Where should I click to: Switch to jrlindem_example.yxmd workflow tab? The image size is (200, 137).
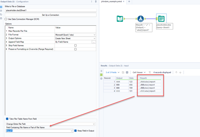point(111,1)
